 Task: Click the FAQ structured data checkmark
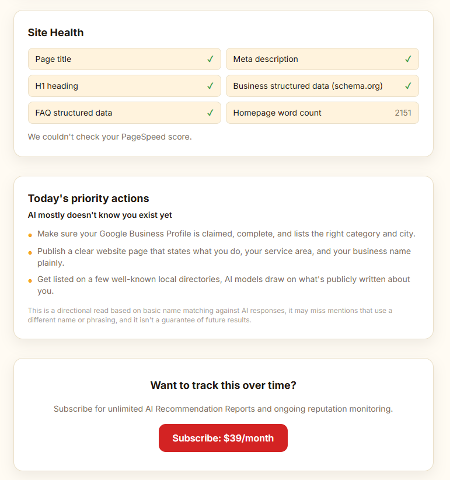(x=210, y=113)
